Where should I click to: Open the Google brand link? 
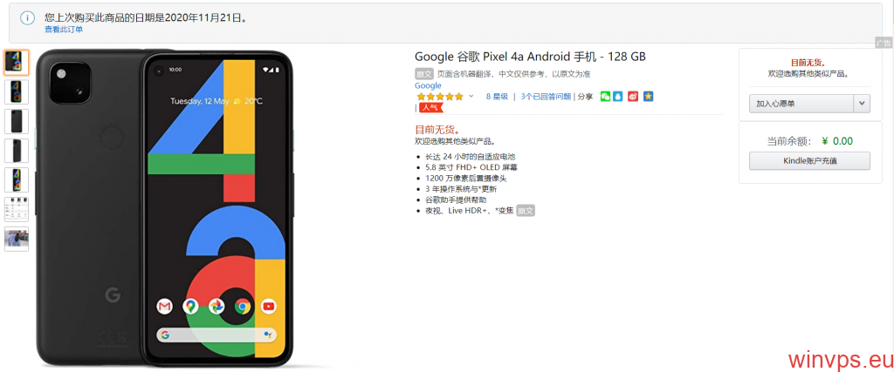(x=428, y=85)
